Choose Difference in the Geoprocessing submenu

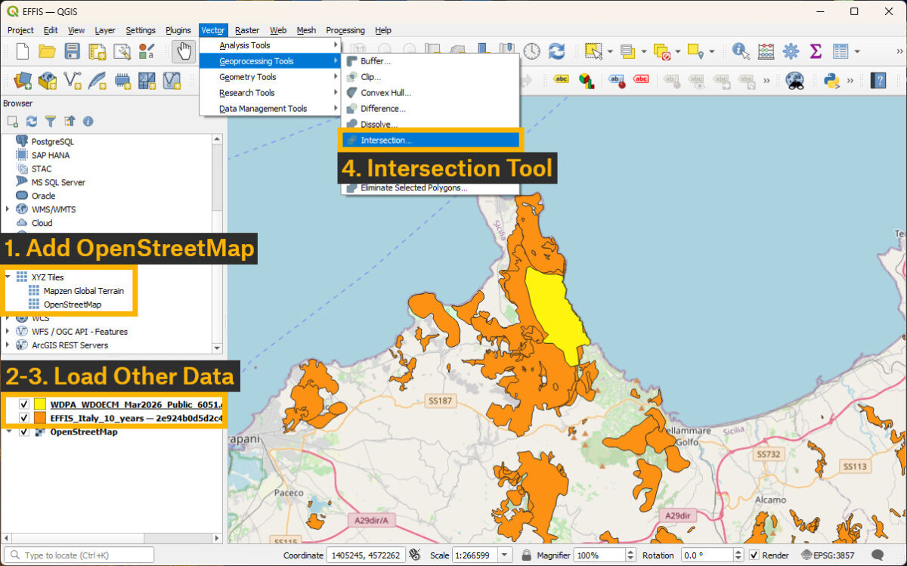click(x=431, y=109)
